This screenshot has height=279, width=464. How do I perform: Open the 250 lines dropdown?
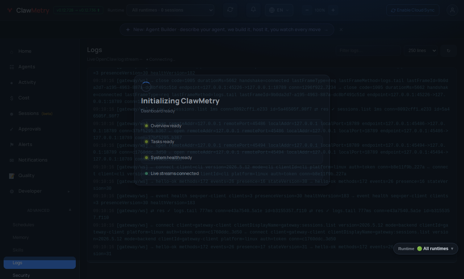point(420,51)
